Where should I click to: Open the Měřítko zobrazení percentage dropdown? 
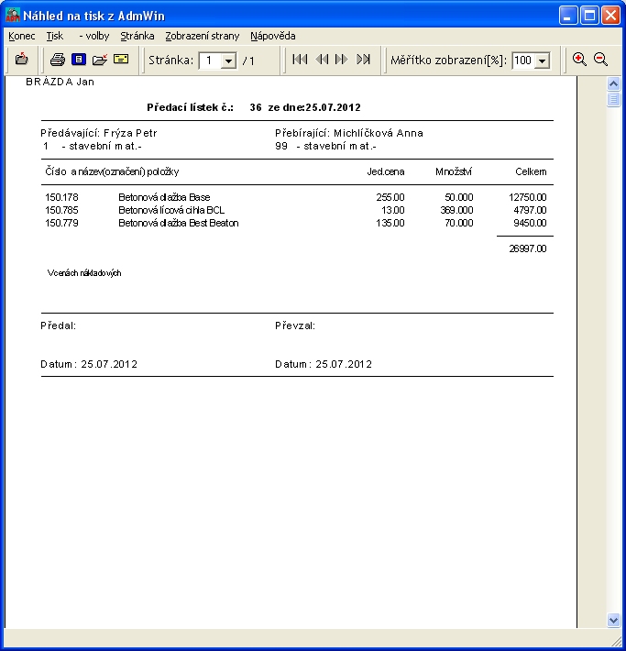click(542, 61)
